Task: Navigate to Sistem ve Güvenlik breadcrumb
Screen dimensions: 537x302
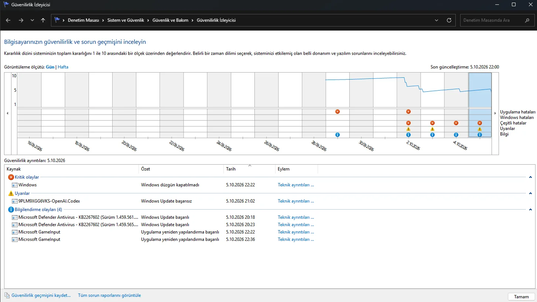Action: pyautogui.click(x=126, y=20)
